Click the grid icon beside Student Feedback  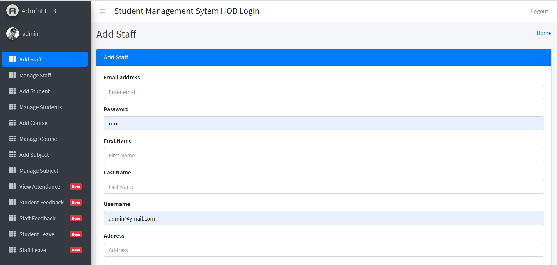(12, 202)
